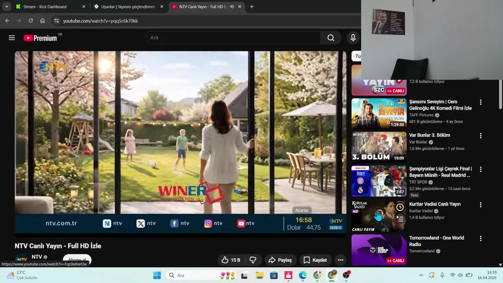Click the Kaydet save button
503x283 pixels.
click(315, 260)
